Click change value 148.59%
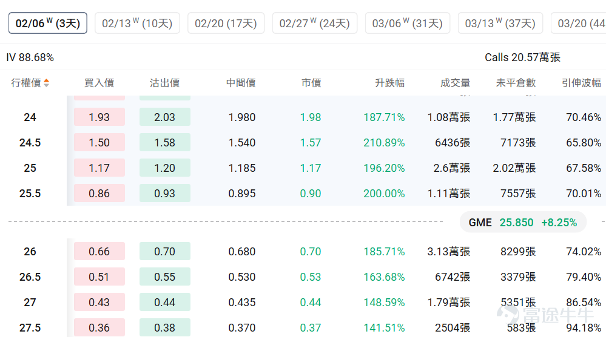Image resolution: width=606 pixels, height=337 pixels. point(384,303)
